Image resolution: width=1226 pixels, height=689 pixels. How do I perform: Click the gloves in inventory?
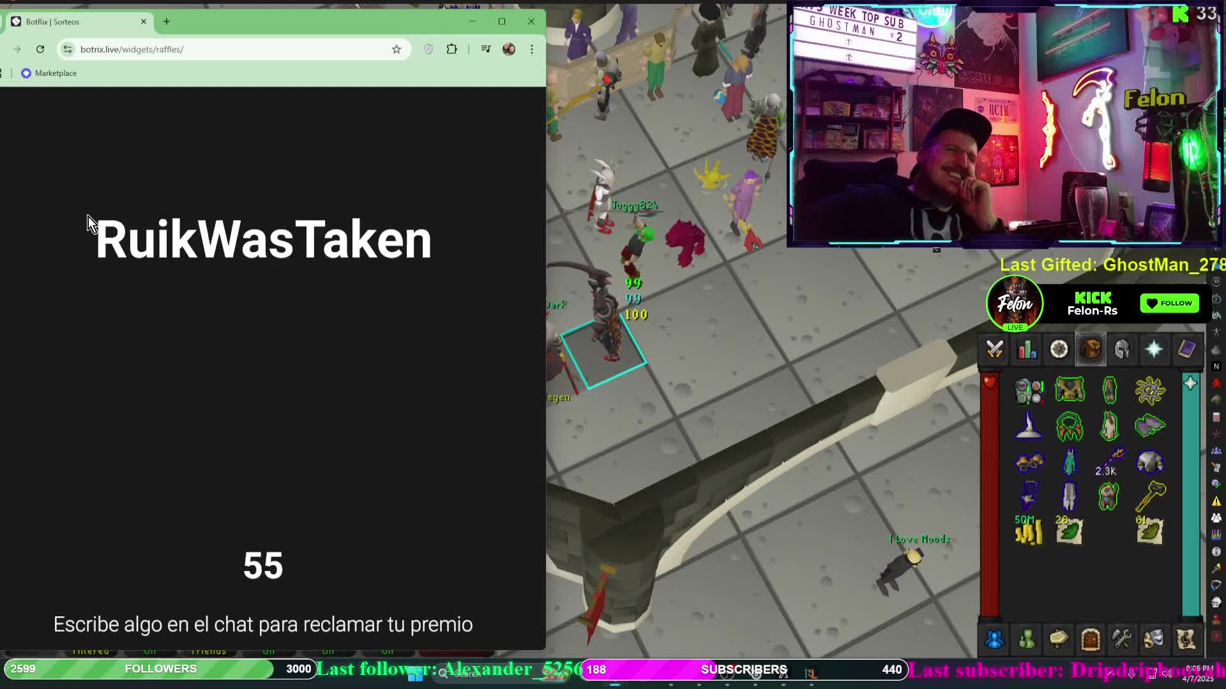[x=1029, y=462]
